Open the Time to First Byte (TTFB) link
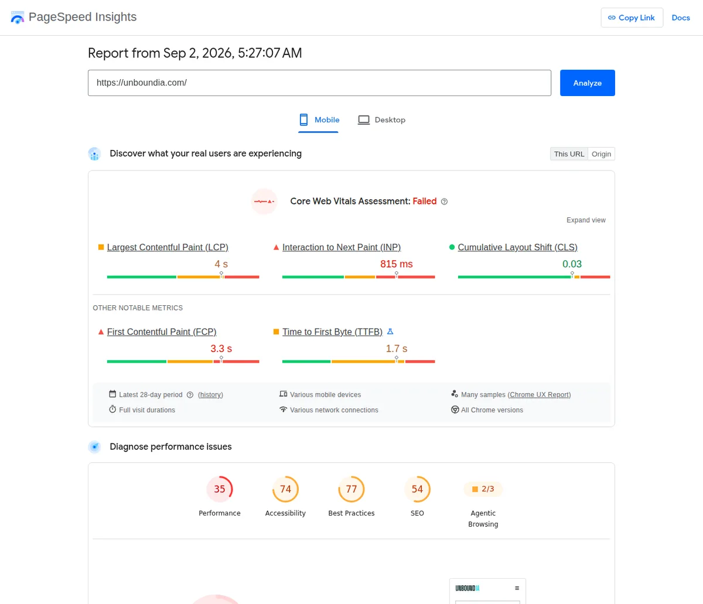The height and width of the screenshot is (604, 703). click(332, 332)
